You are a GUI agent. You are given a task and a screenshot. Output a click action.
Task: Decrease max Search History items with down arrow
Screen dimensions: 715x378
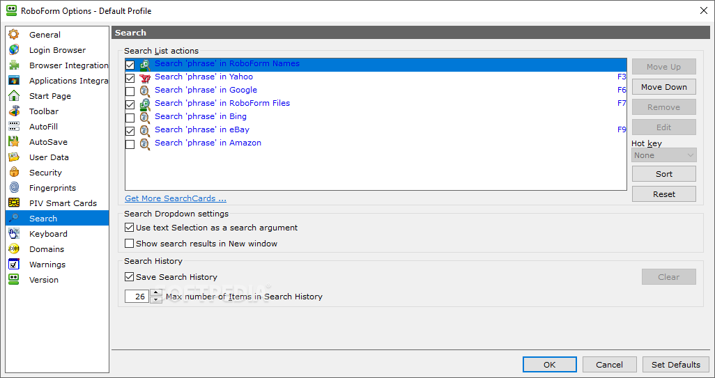pyautogui.click(x=156, y=299)
